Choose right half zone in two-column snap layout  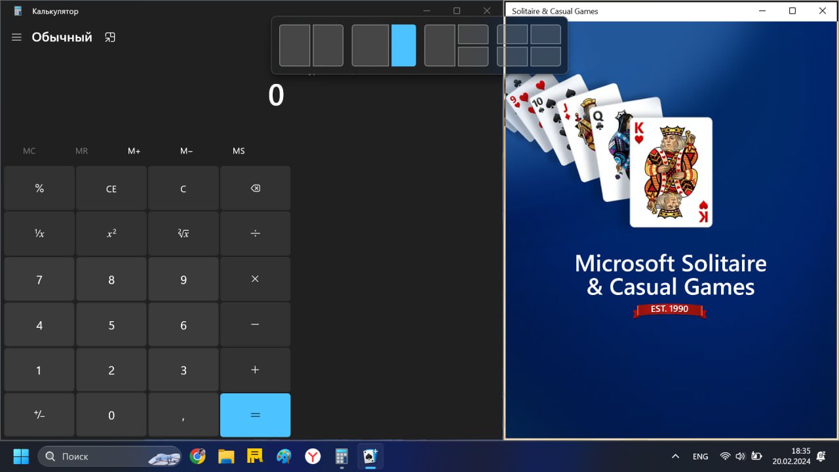tap(328, 45)
